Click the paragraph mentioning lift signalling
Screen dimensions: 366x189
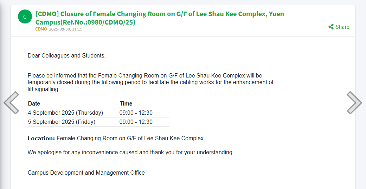click(150, 82)
